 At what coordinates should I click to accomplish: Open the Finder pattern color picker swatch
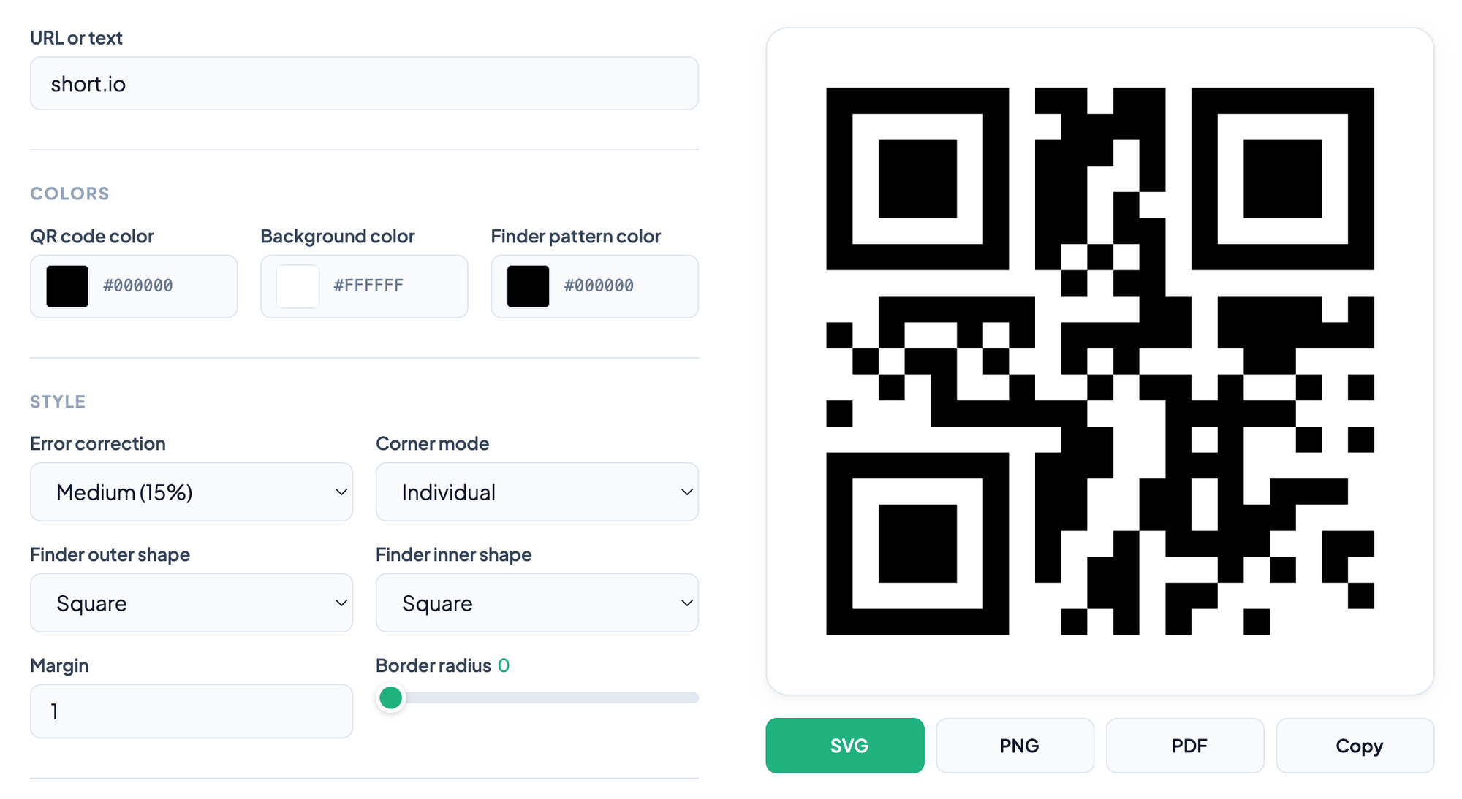click(527, 286)
